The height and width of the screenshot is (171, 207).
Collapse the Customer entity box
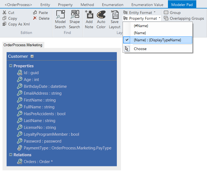point(32,56)
